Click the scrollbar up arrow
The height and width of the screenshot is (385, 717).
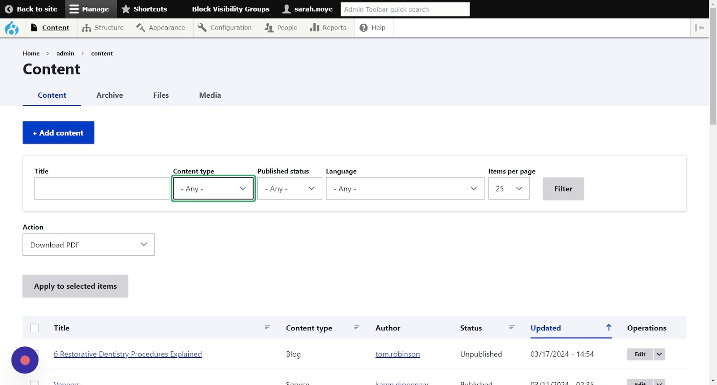click(713, 4)
